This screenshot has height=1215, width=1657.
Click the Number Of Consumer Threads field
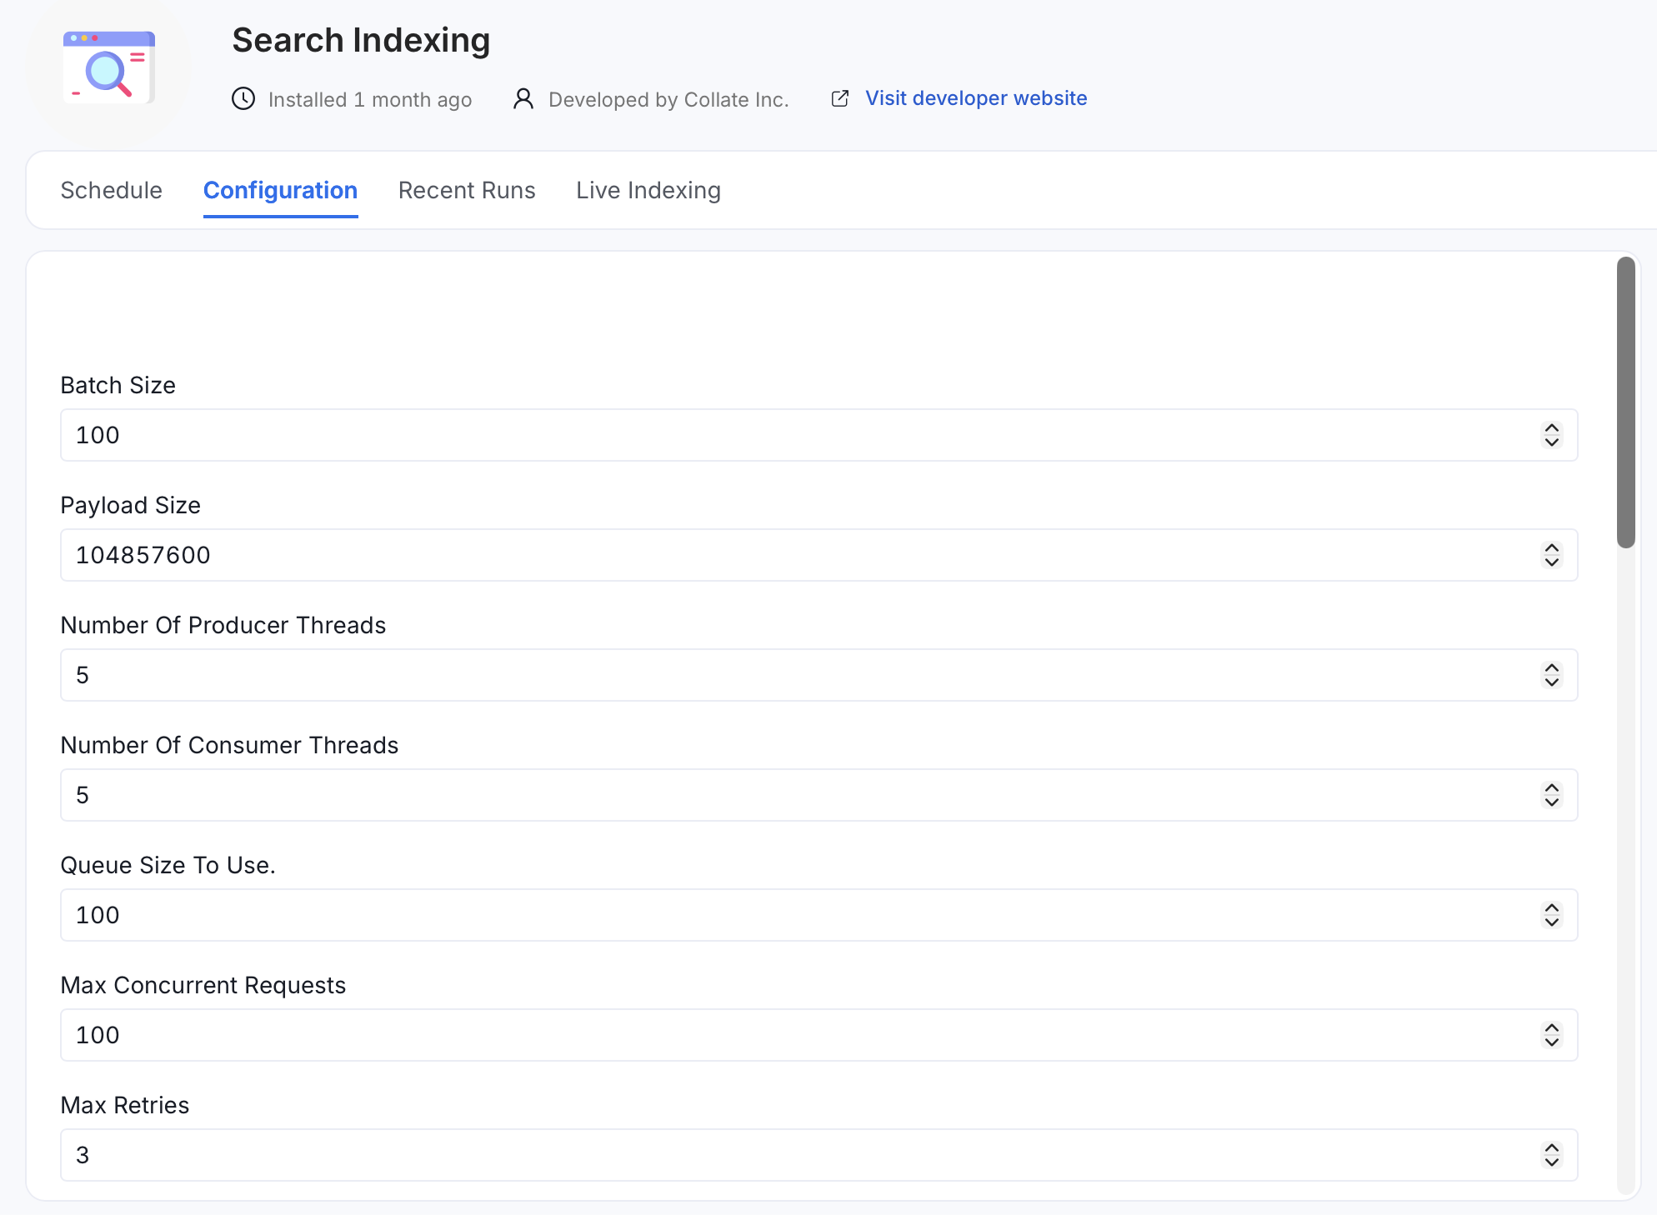click(818, 795)
